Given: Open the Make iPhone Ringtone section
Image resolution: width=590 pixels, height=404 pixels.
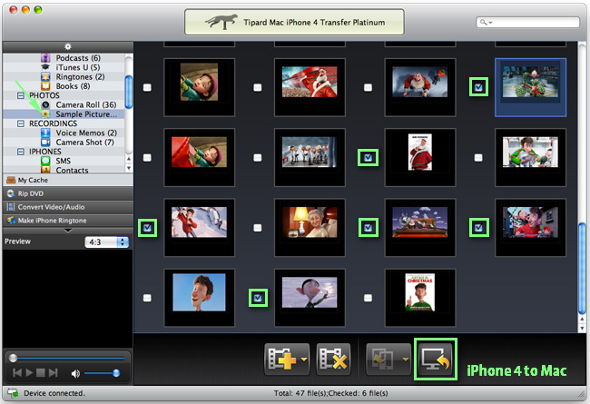Looking at the screenshot, I should tap(68, 221).
